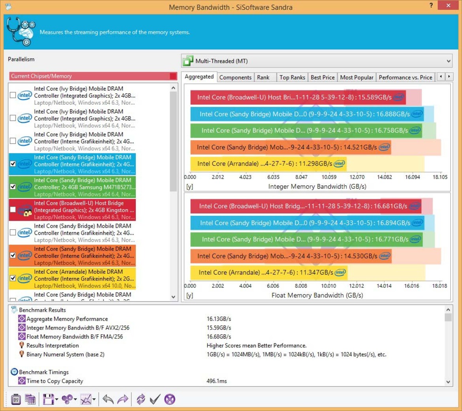Viewport: 462px width, 411px height.
Task: Click the diamond icon beside Aggregate Memory Performance
Action: 22,319
